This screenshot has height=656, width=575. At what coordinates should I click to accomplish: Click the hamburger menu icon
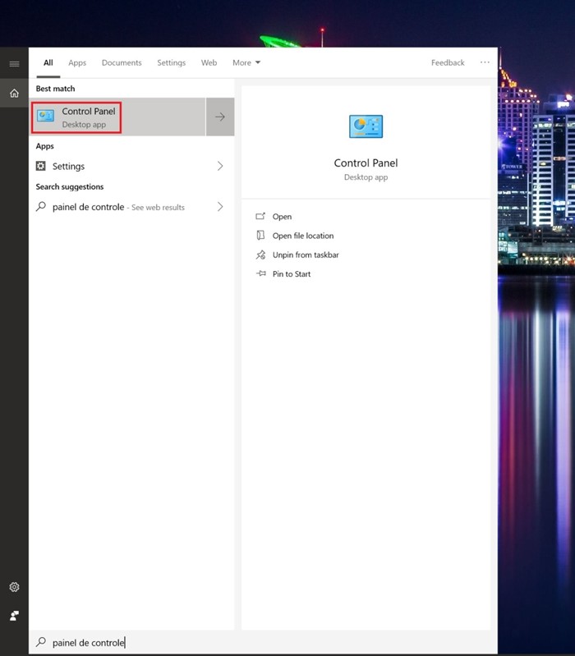tap(14, 64)
